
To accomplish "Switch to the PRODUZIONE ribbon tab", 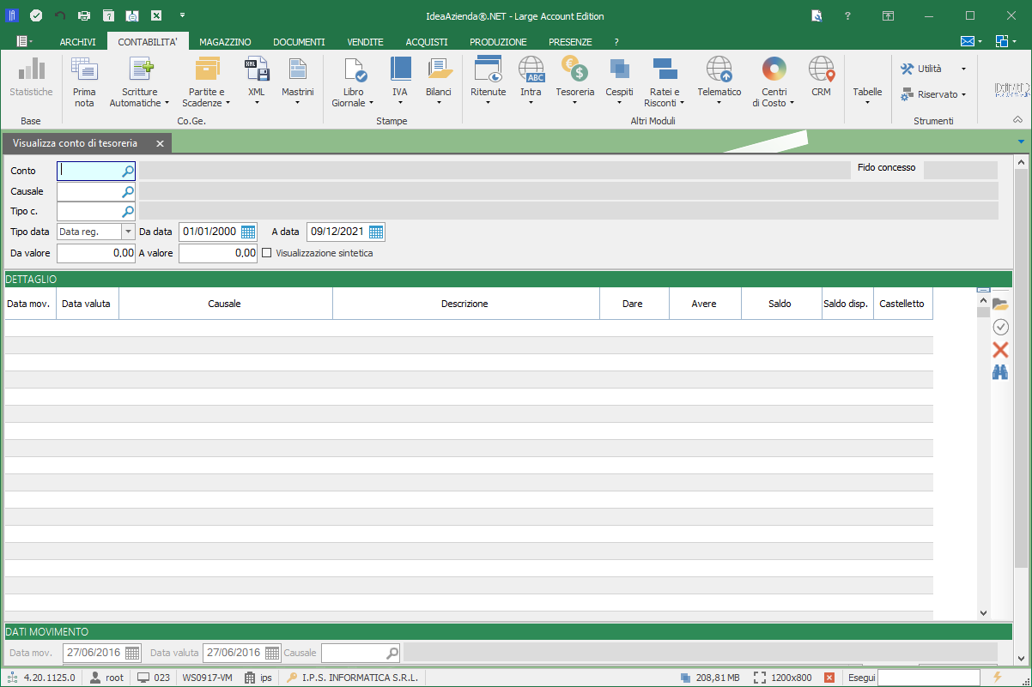I will (x=498, y=41).
